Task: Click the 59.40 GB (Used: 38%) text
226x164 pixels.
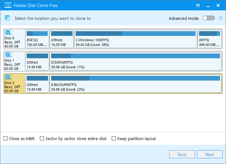Action: coord(92,45)
